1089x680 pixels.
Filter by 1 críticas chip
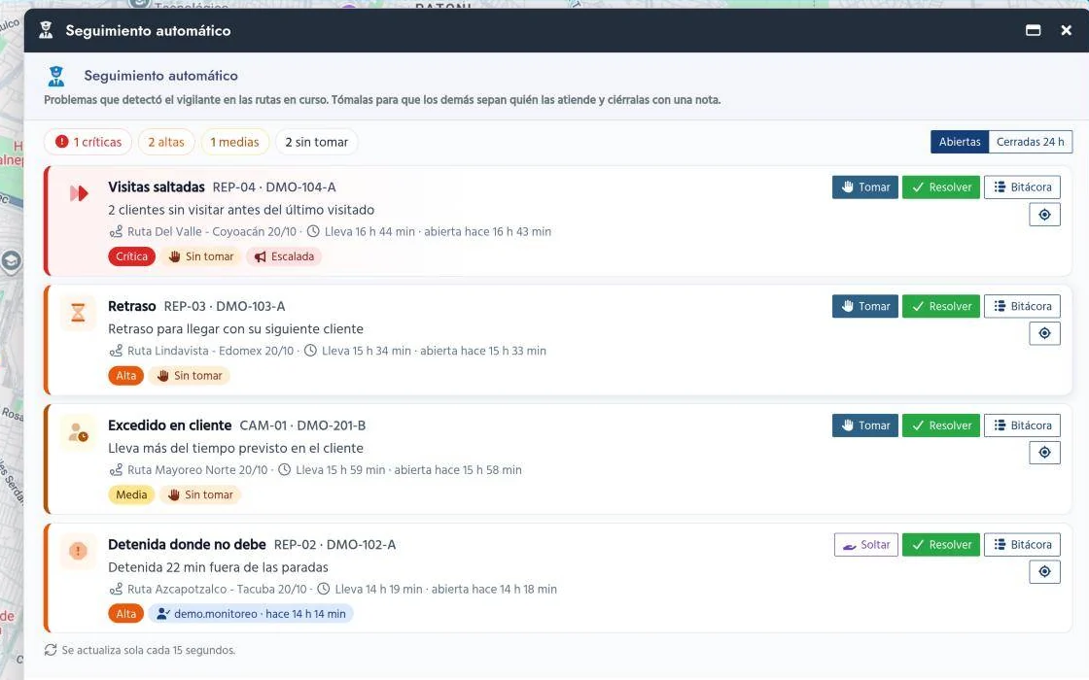click(88, 142)
